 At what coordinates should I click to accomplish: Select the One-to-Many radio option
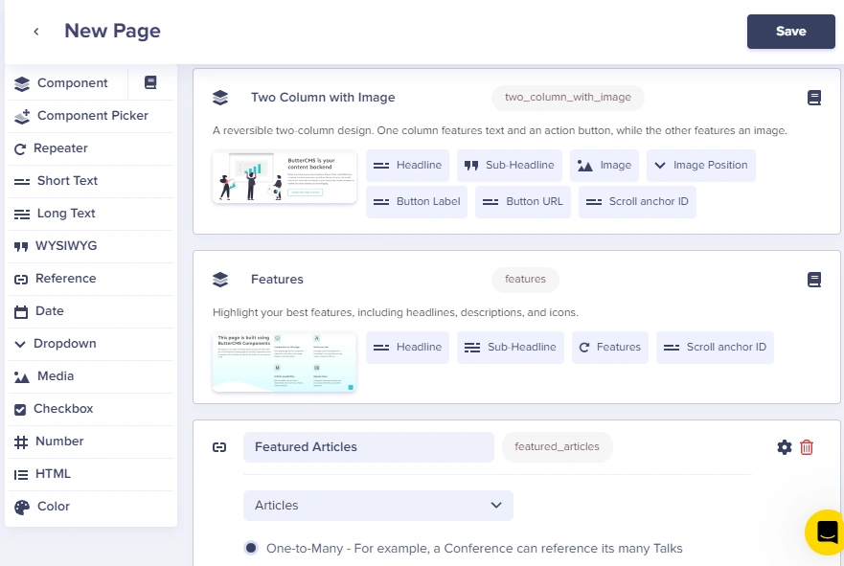click(x=251, y=548)
